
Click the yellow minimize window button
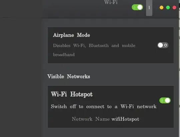(162, 8)
